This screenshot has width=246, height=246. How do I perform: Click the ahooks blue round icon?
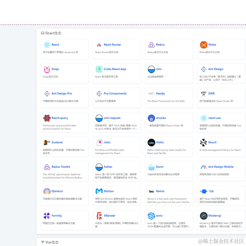151,118
